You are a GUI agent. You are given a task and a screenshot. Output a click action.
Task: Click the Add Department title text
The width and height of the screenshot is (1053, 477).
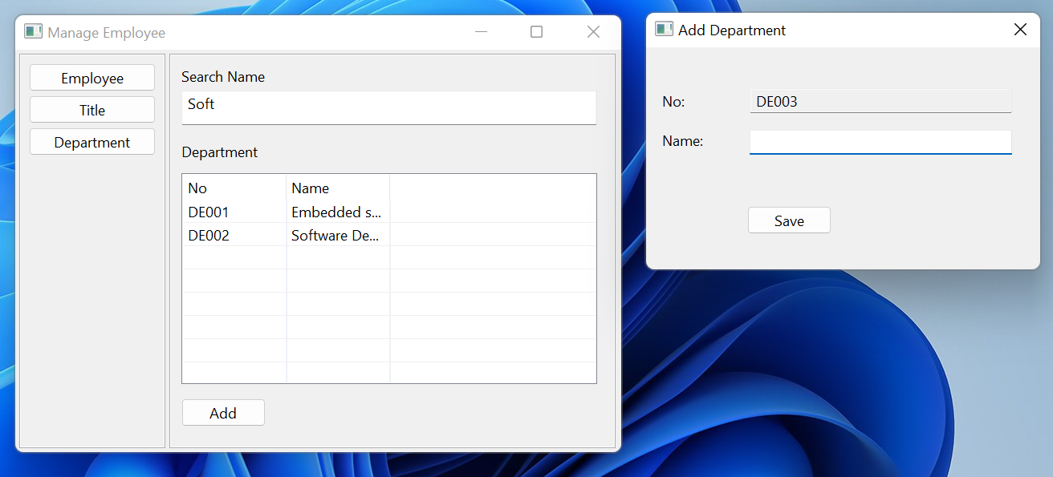pos(732,30)
